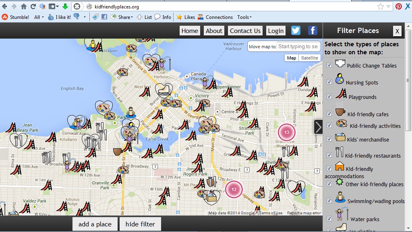Open pink cluster marker labeled 12
The height and width of the screenshot is (232, 412).
[x=234, y=189]
